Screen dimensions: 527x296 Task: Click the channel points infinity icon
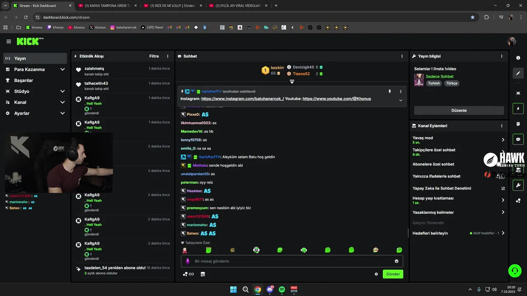pos(189,274)
